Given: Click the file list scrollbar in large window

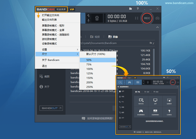Looking at the screenshot, I should 154,62.
